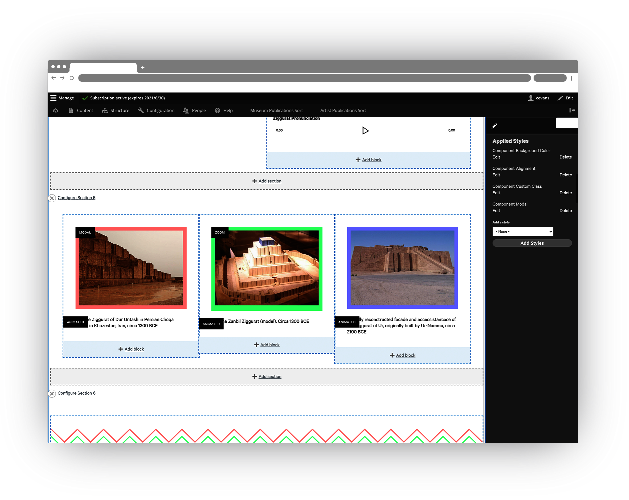Click the browser reload icon

coord(71,78)
